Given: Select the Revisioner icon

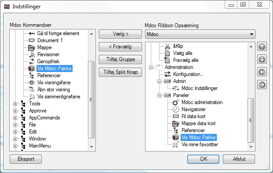Looking at the screenshot, I should 32,54.
